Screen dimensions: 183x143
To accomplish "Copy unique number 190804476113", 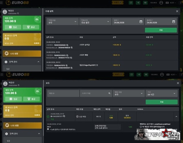I will [67, 65].
